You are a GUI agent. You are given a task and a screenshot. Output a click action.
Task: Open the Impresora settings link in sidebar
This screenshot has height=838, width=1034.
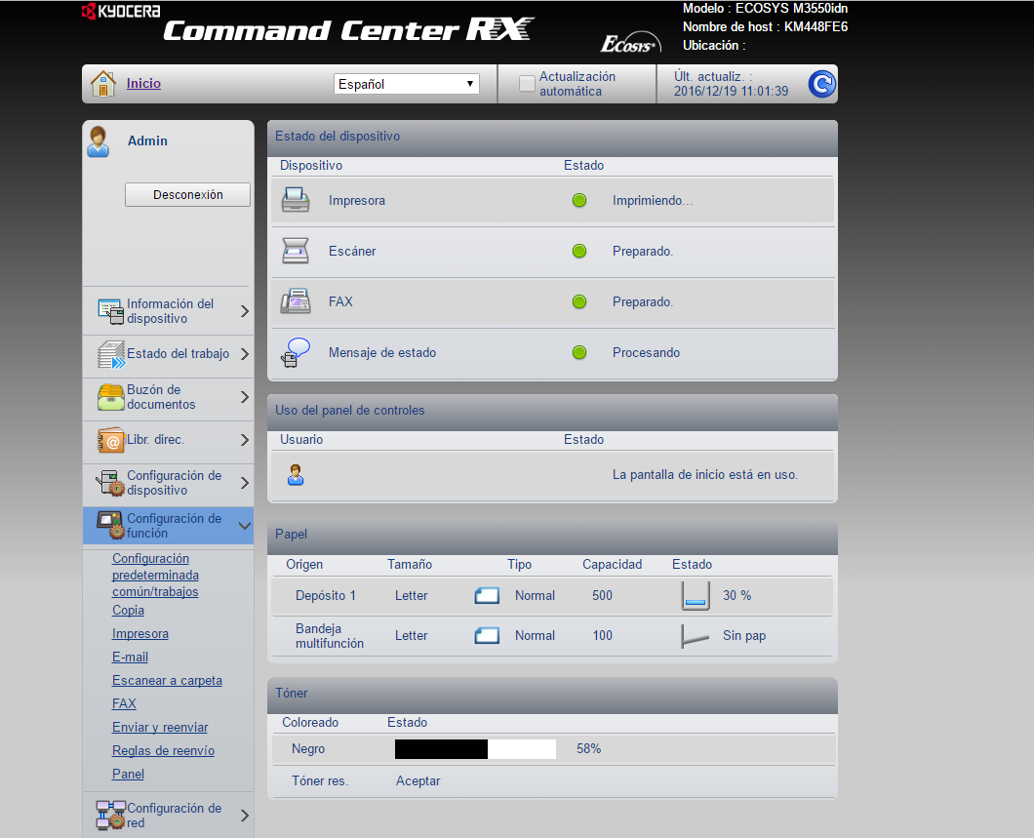[x=139, y=633]
